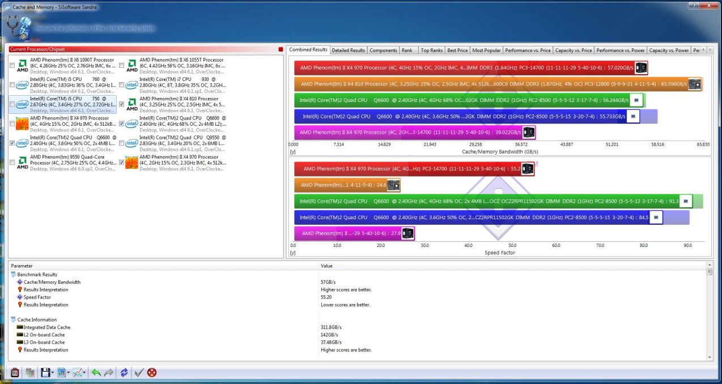Click the parameter list vertical scrollbar
Image resolution: width=722 pixels, height=384 pixels.
(710, 310)
